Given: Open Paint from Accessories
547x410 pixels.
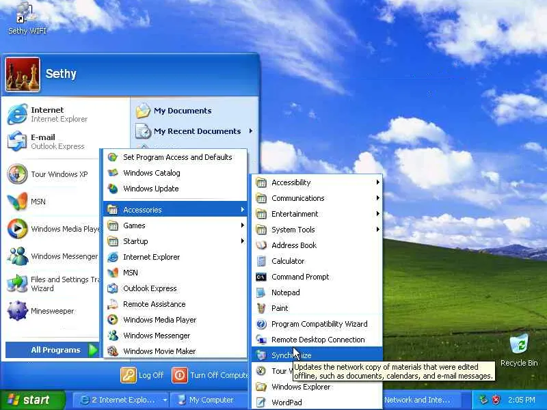Looking at the screenshot, I should coord(317,308).
